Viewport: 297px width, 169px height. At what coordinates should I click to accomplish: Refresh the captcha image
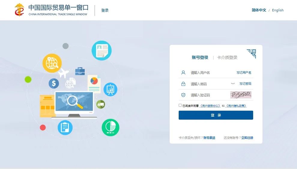tap(241, 95)
